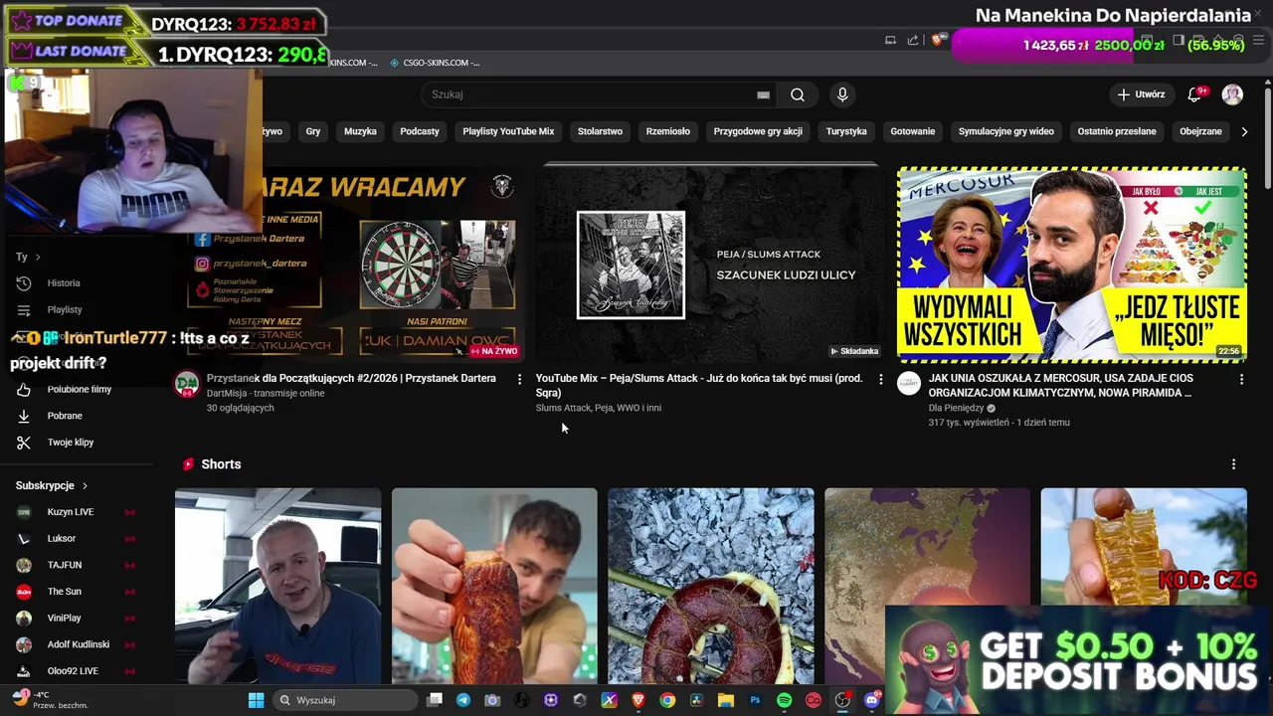Open Discord from the taskbar
Viewport: 1273px width, 716px height.
[872, 700]
